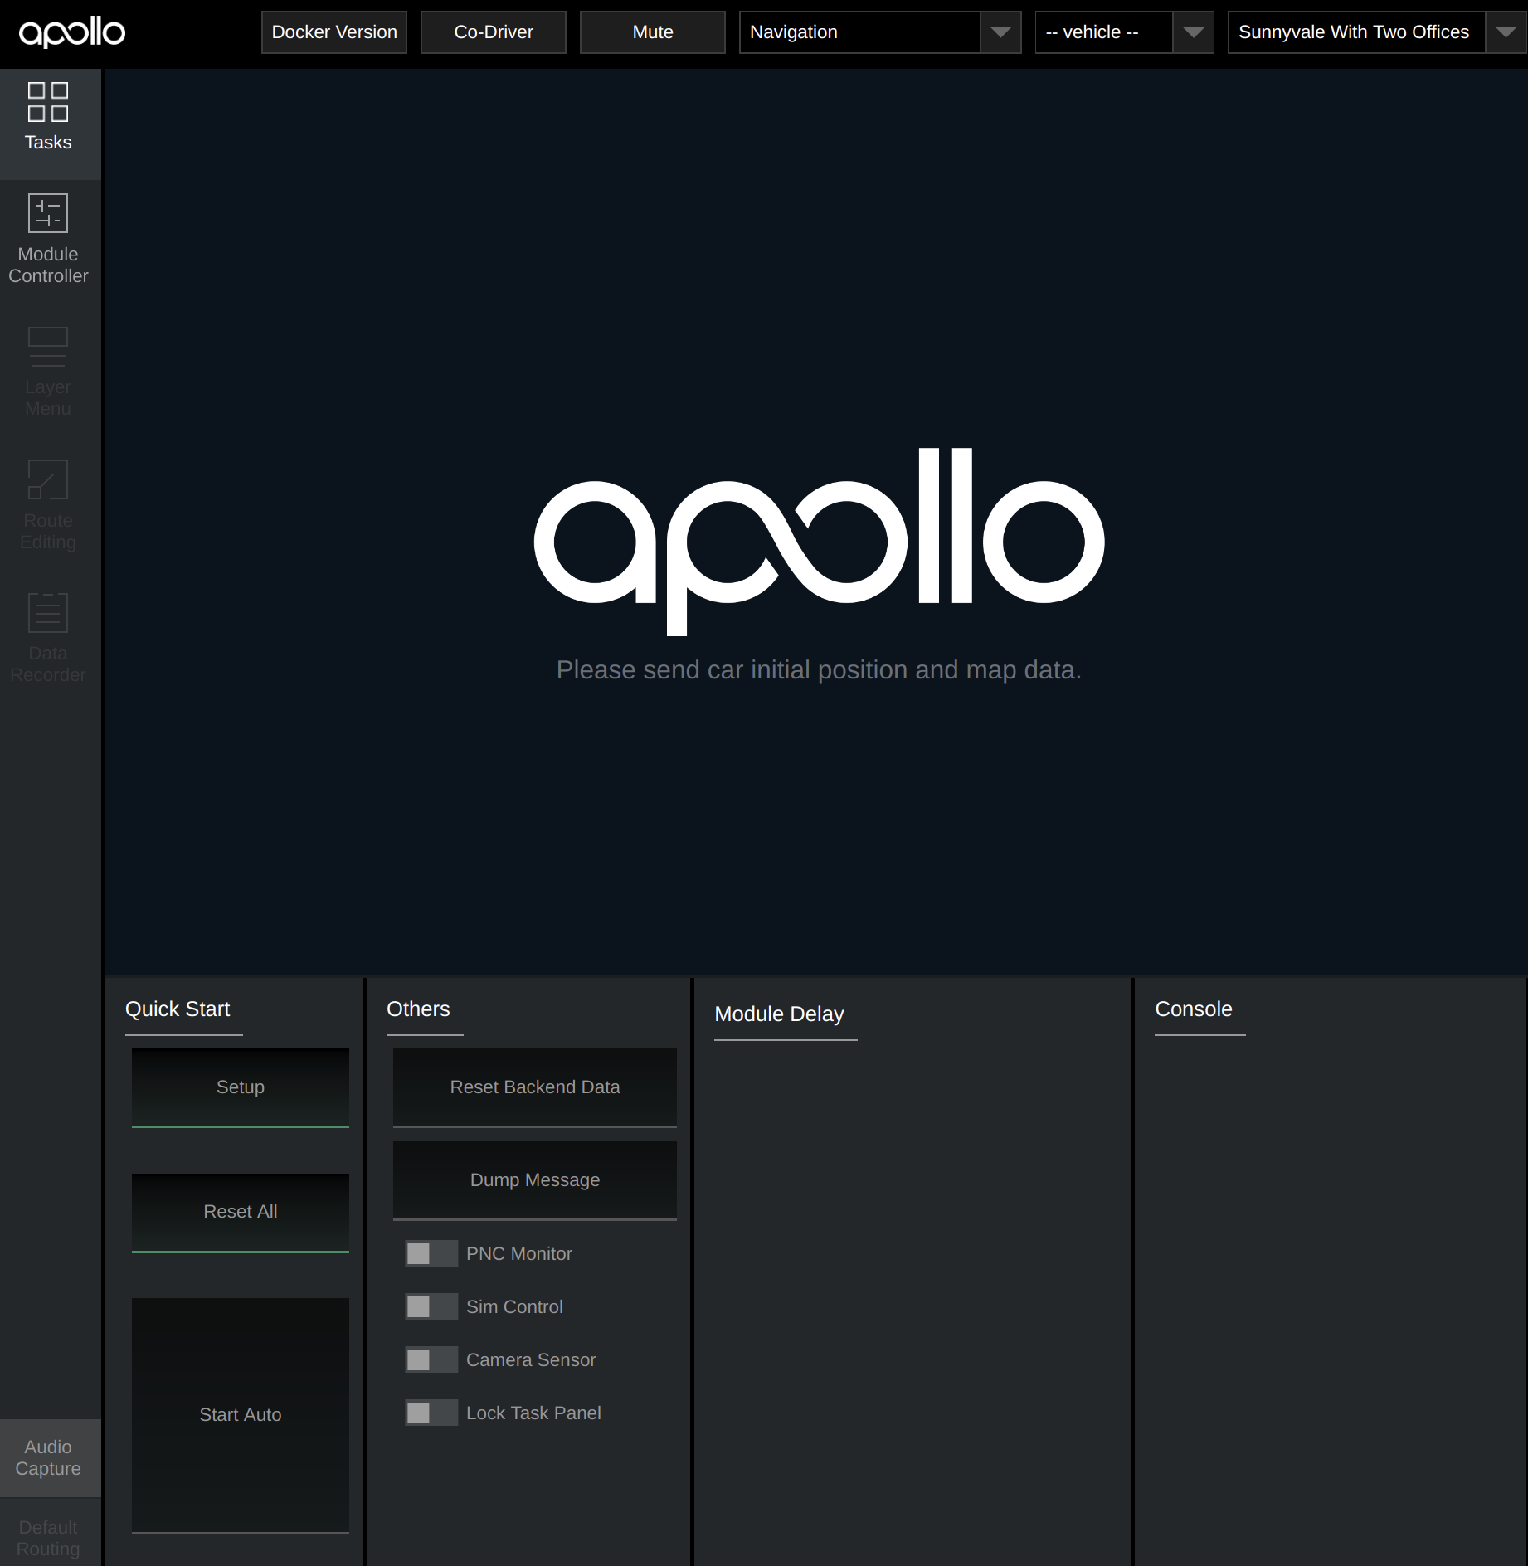1528x1566 pixels.
Task: Click the Camera Sensor label text
Action: 531,1359
